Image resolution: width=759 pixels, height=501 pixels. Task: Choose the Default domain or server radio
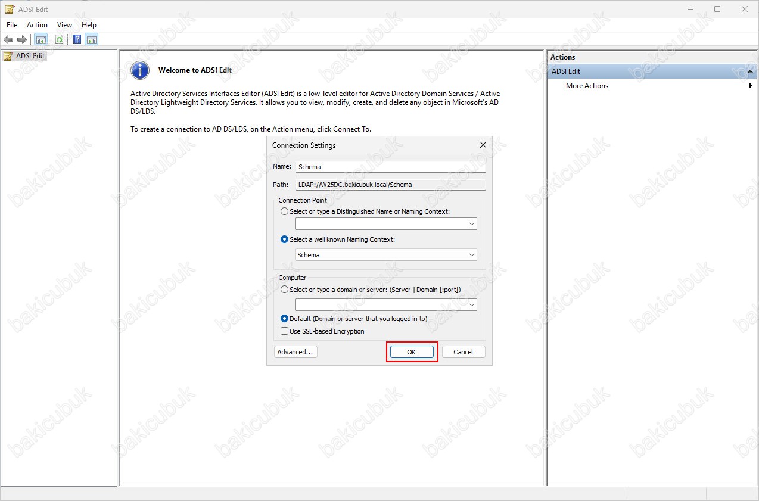click(x=284, y=319)
